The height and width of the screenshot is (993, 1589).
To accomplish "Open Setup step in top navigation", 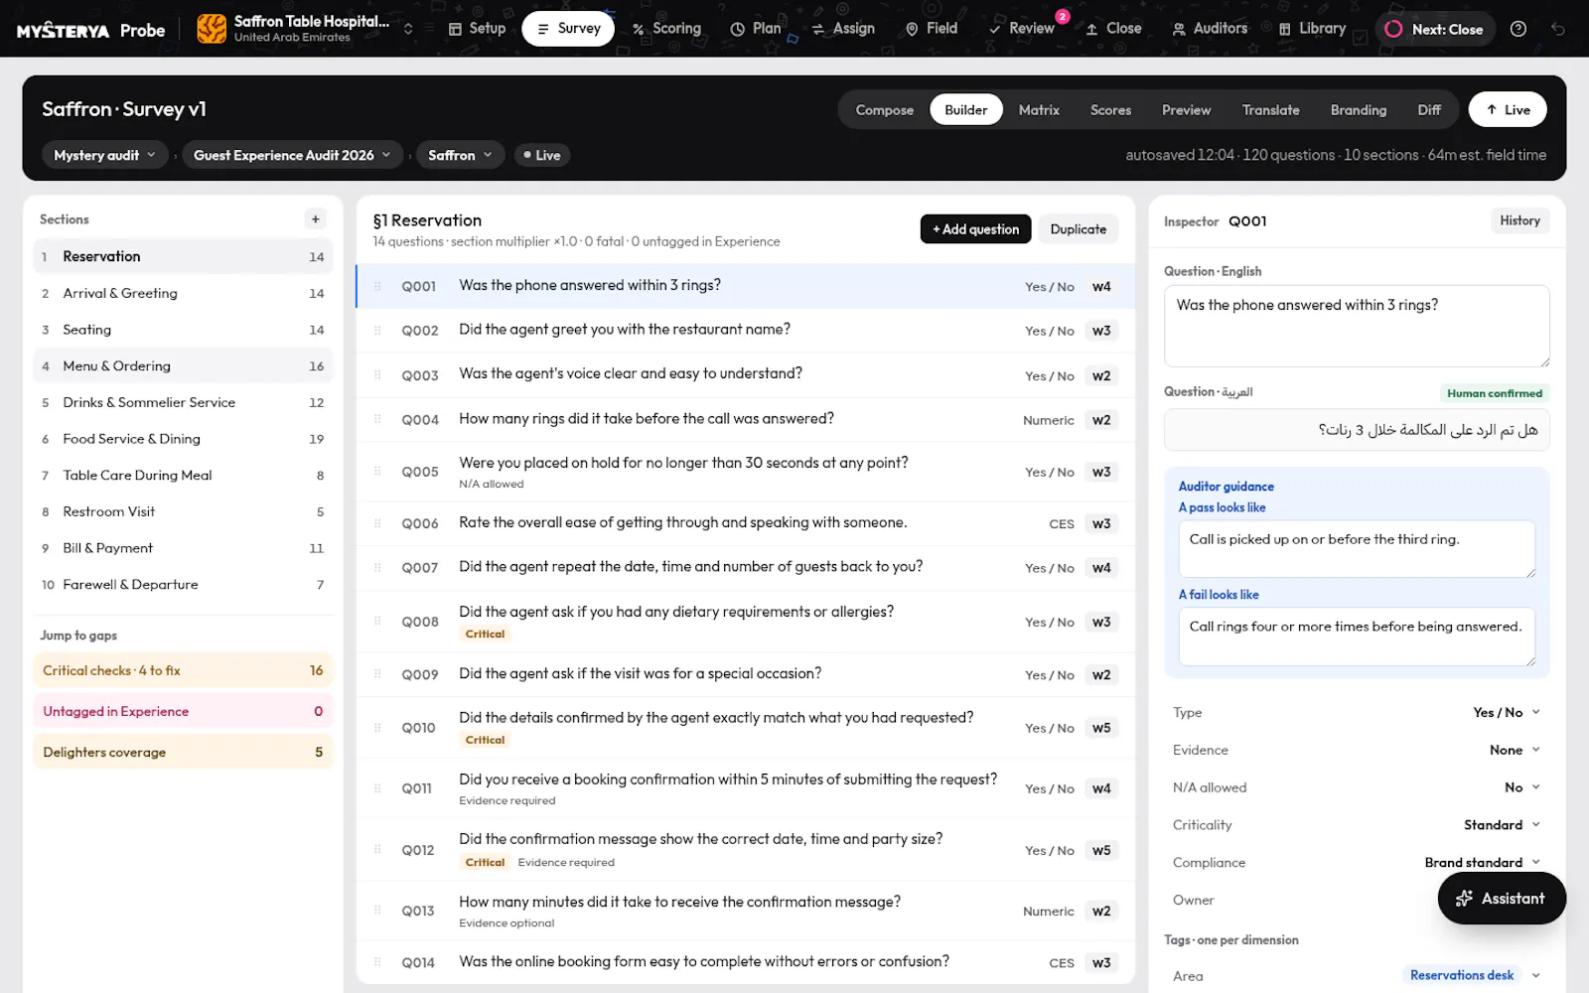I will pyautogui.click(x=478, y=29).
